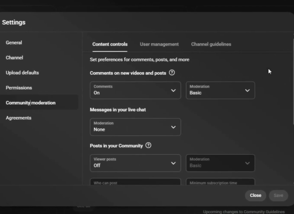Click help icon beside Comments on new videos
This screenshot has height=214, width=294.
click(x=172, y=73)
